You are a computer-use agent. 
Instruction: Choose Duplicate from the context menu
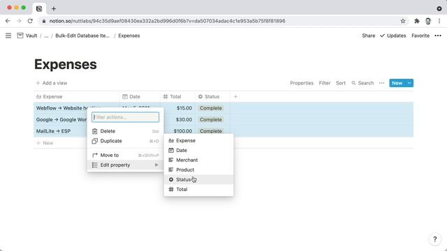point(126,141)
